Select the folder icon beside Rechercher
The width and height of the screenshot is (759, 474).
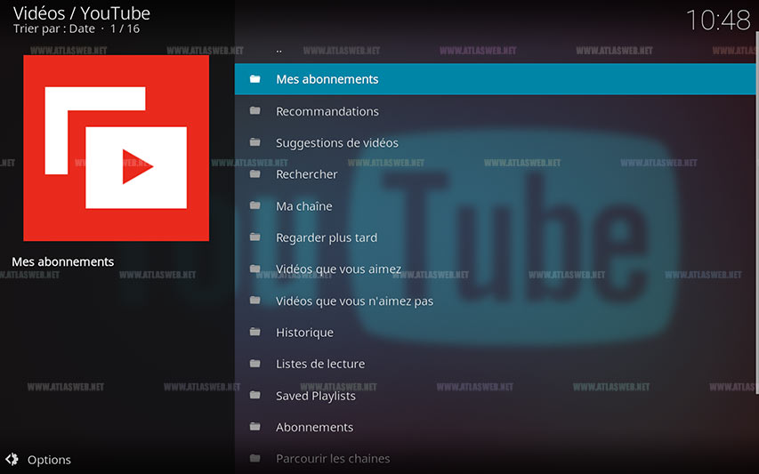(x=255, y=173)
